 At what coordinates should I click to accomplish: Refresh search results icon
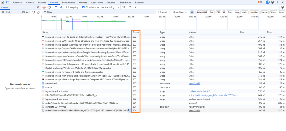[33, 12]
